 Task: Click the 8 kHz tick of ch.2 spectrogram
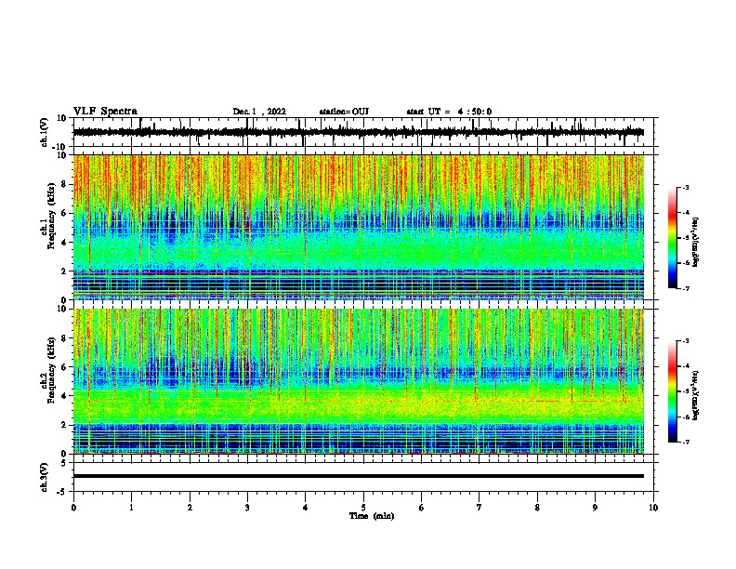click(64, 338)
